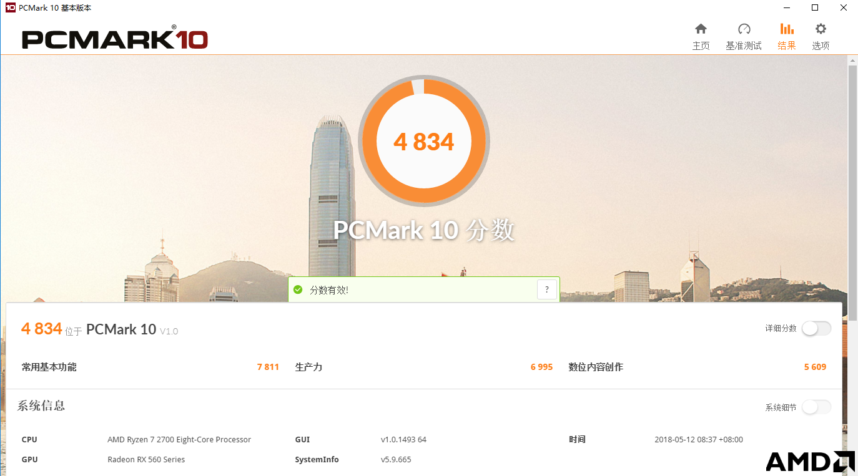Click the question mark help button

click(547, 289)
